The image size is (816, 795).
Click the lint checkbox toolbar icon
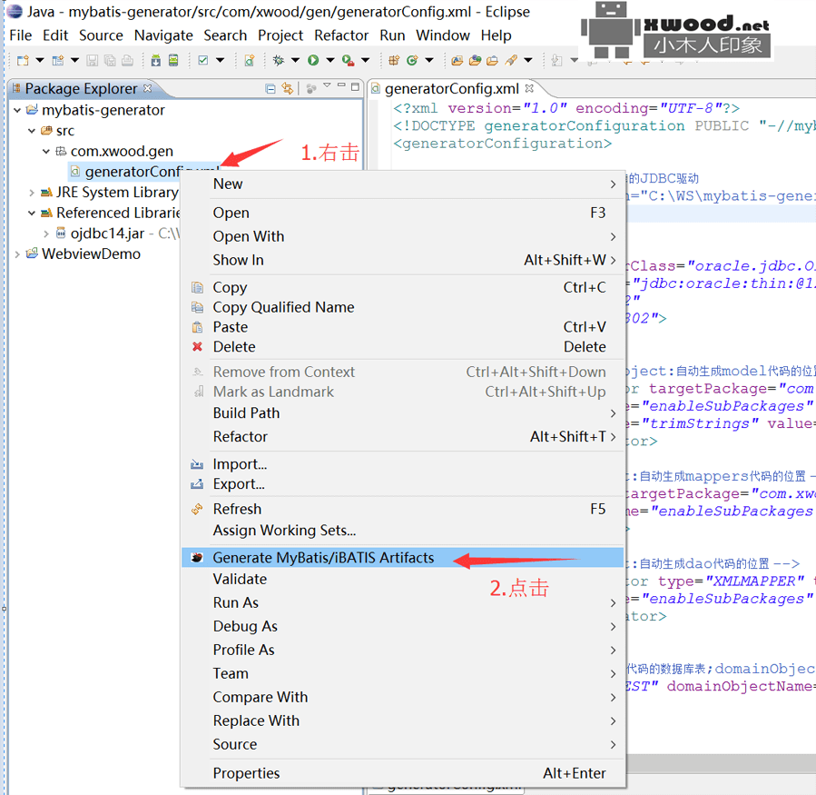click(203, 61)
